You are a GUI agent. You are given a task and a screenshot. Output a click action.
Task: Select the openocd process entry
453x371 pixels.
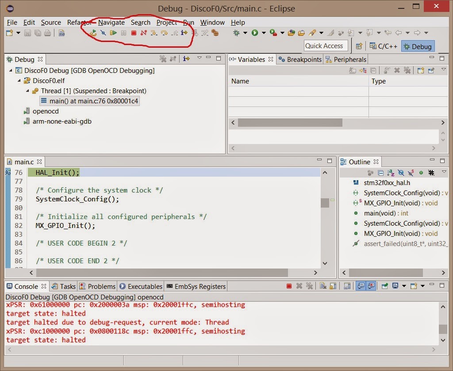[41, 111]
